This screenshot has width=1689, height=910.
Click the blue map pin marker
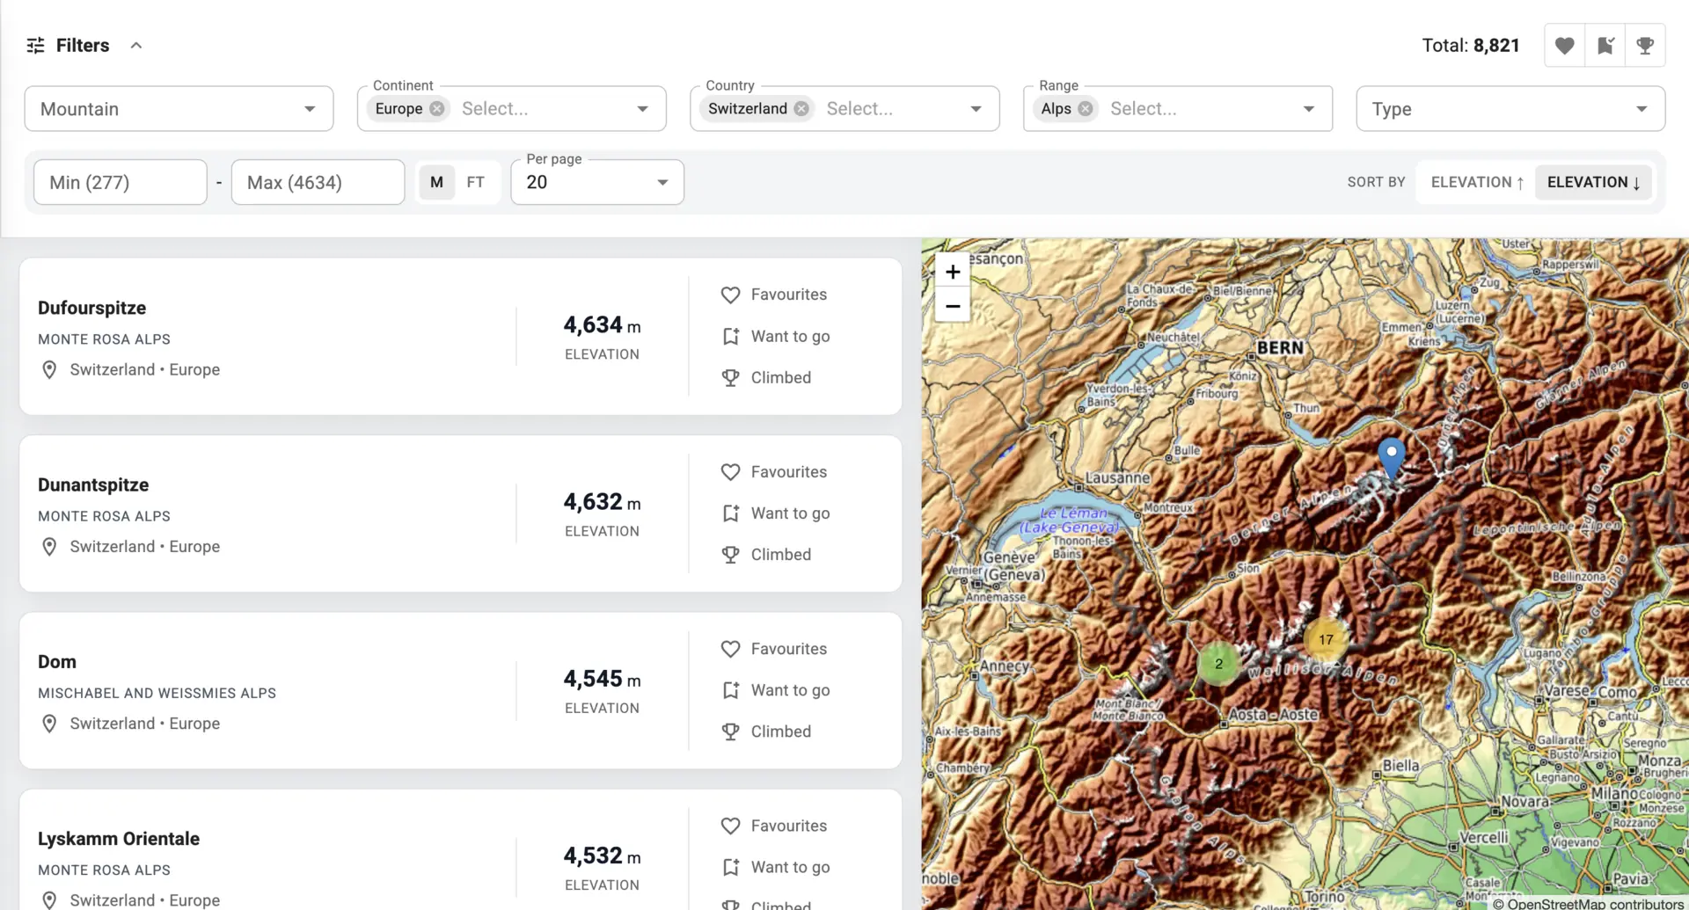(1391, 457)
